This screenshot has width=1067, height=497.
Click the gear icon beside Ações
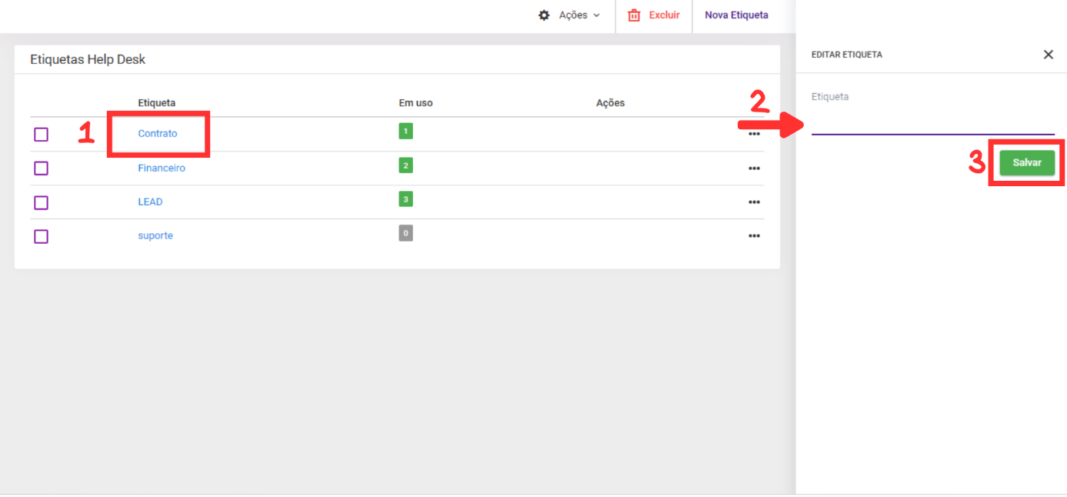[x=545, y=15]
